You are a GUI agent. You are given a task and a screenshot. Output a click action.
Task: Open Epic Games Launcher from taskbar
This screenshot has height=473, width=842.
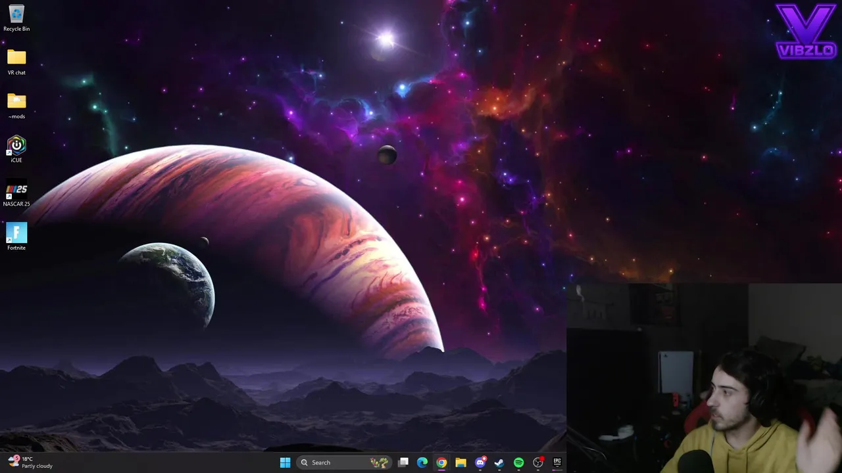coord(557,462)
